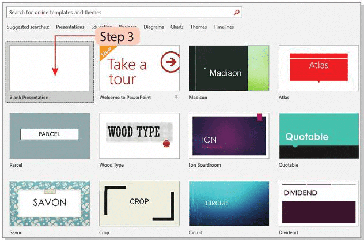Choose the Crop theme thumbnail
This screenshot has width=364, height=240.
click(x=139, y=204)
